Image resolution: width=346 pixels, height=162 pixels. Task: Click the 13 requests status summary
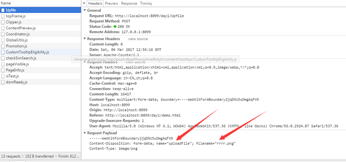[x=10, y=156]
